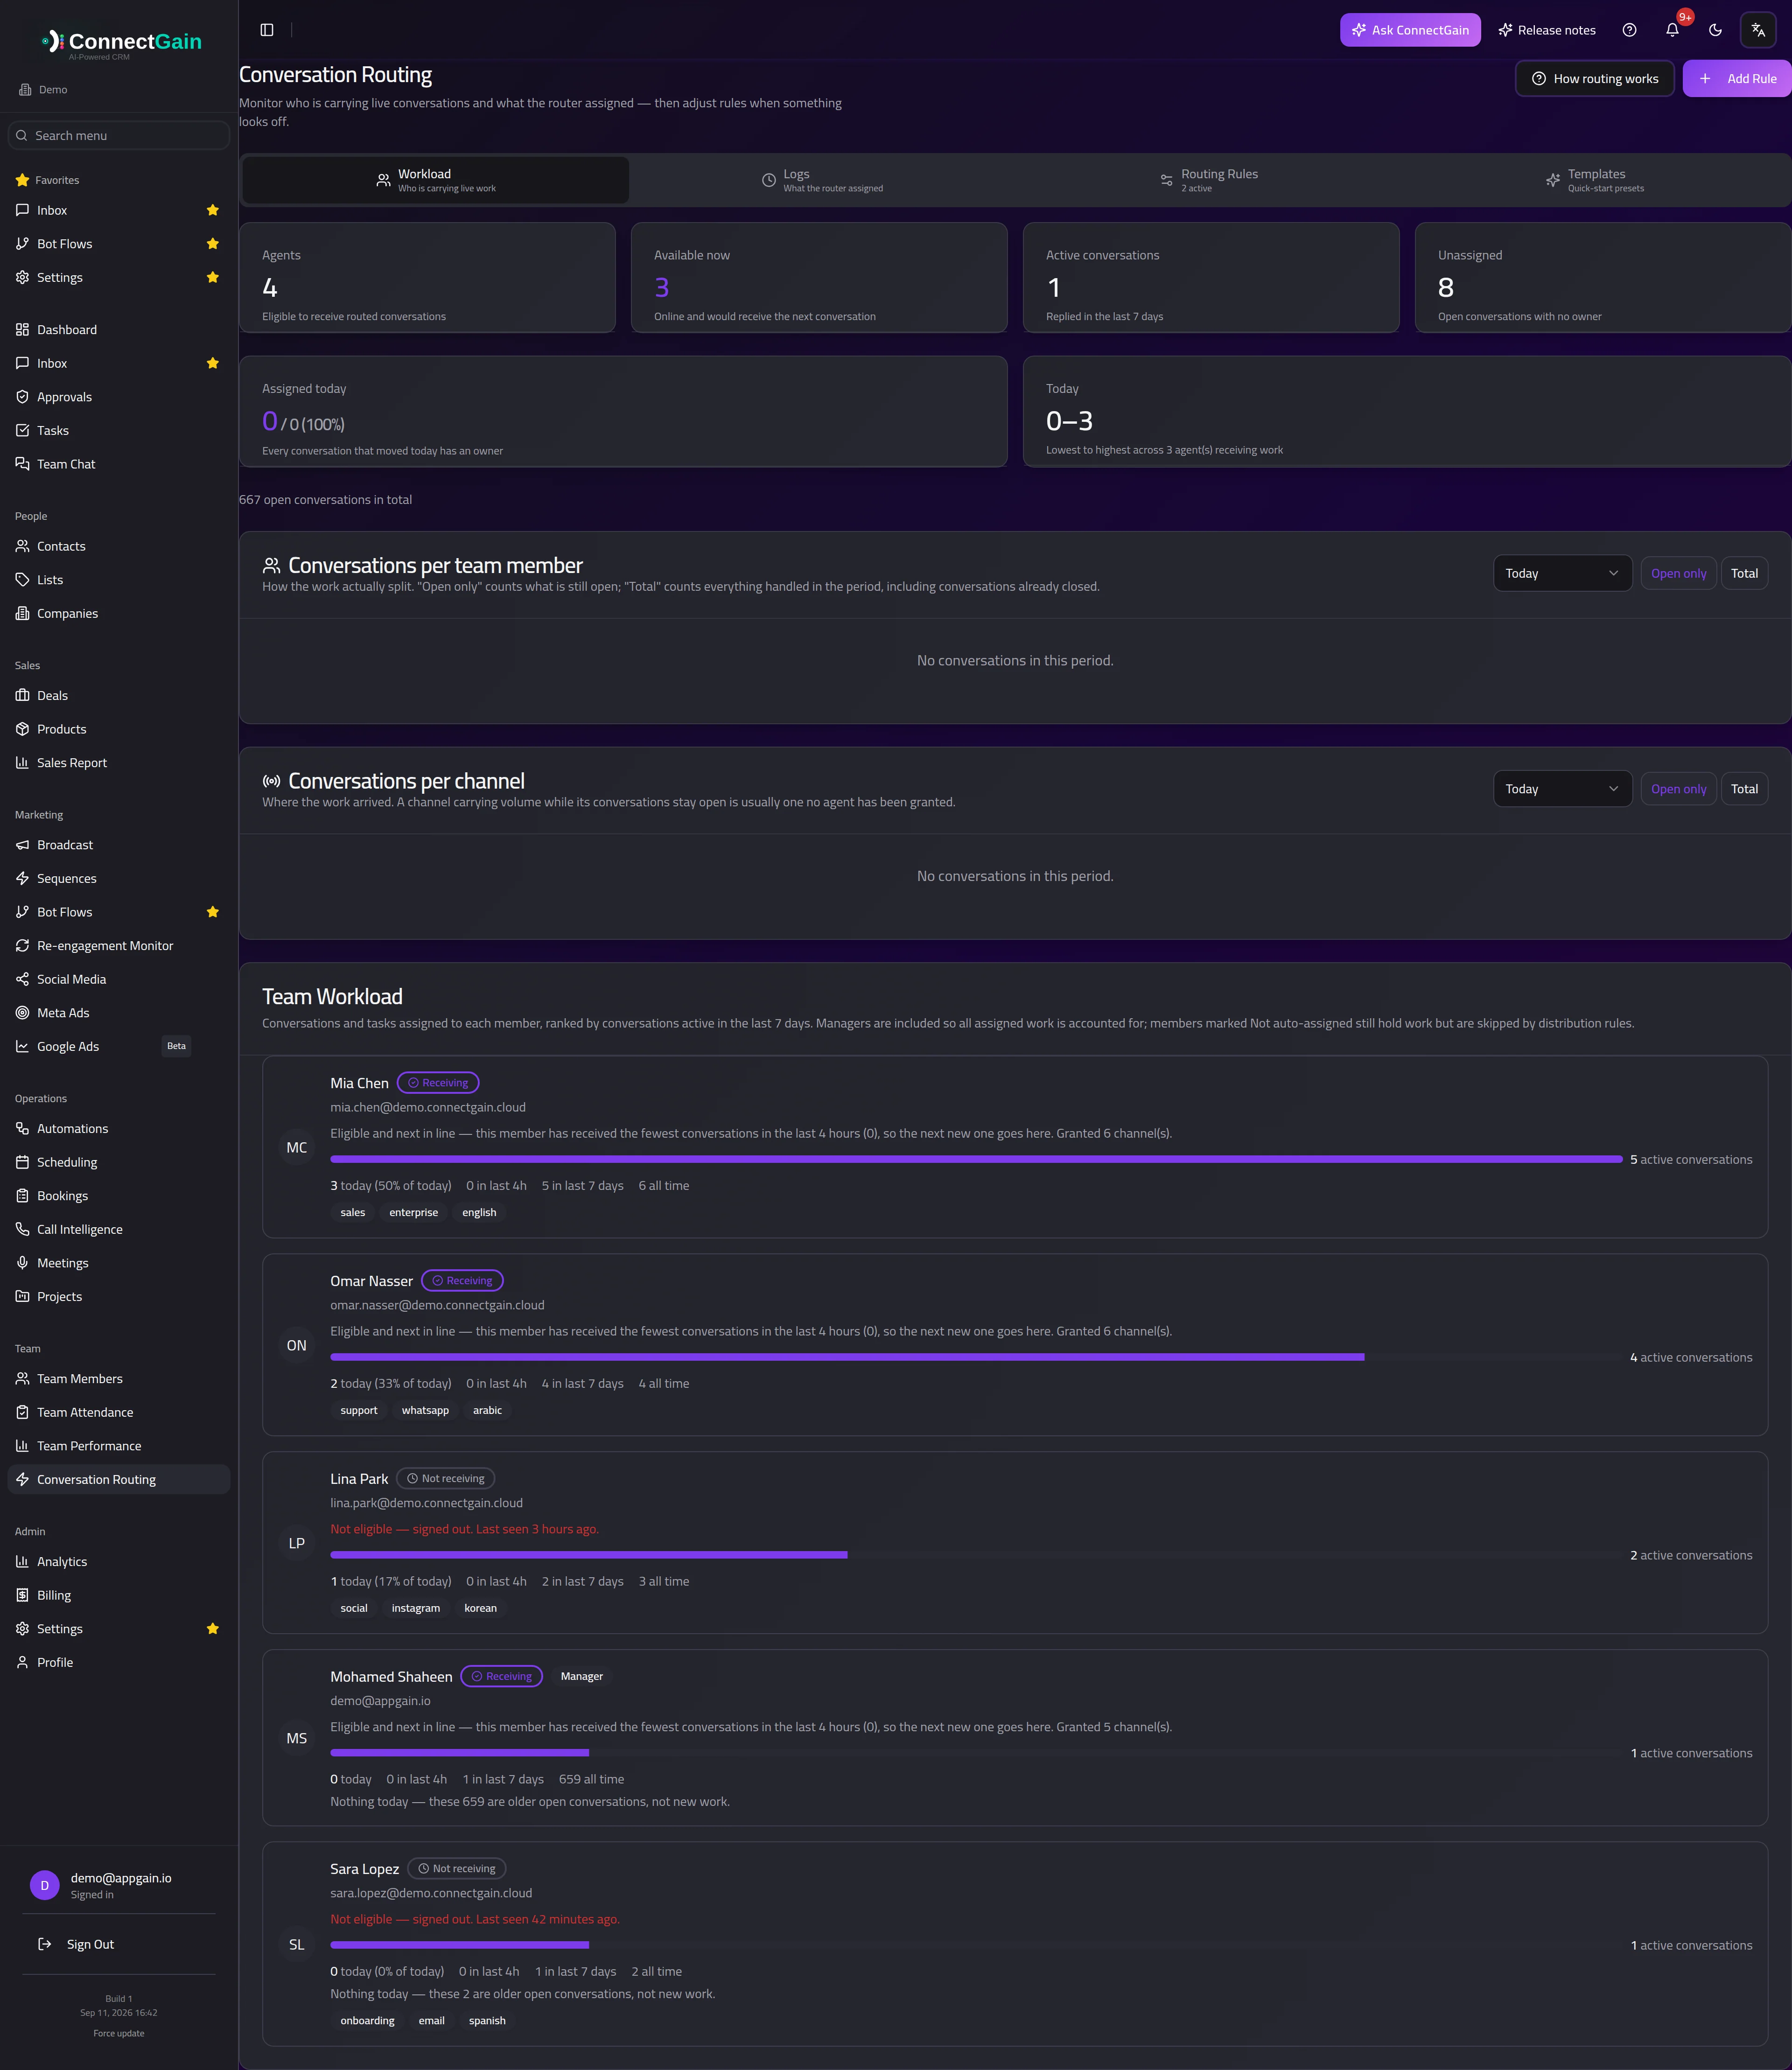Viewport: 1792px width, 2070px height.
Task: Click Omar Nasser's active conversations progress bar
Action: pyautogui.click(x=976, y=1357)
